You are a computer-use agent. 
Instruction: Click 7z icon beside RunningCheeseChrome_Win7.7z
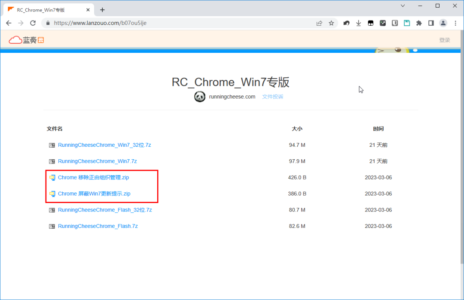coord(52,161)
